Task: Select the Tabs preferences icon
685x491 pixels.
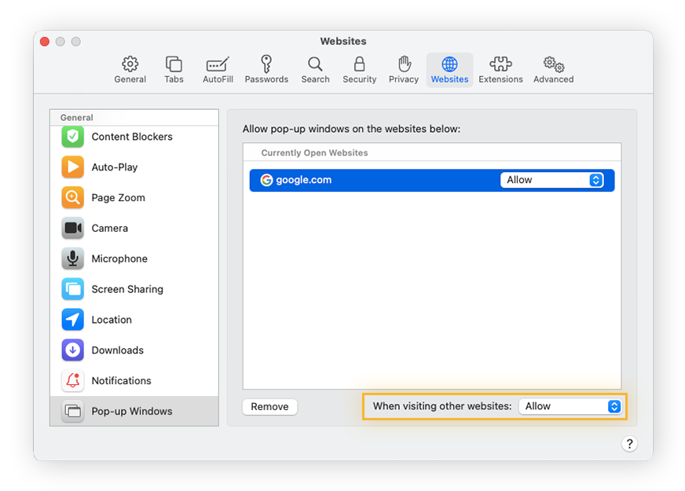Action: pos(174,69)
